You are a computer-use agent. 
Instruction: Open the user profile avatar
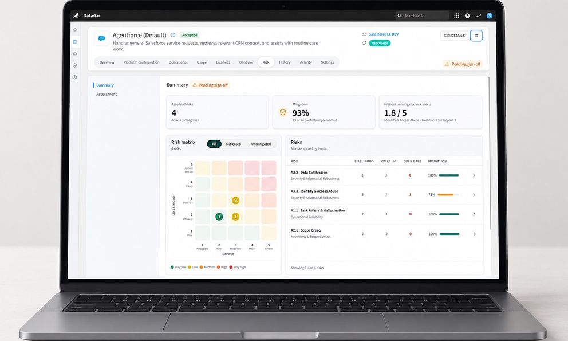(x=490, y=15)
